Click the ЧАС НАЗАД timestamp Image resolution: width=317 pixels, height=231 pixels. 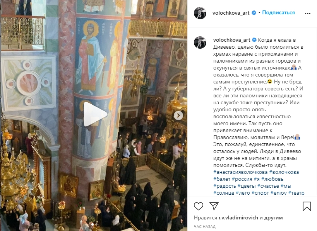coord(205,227)
